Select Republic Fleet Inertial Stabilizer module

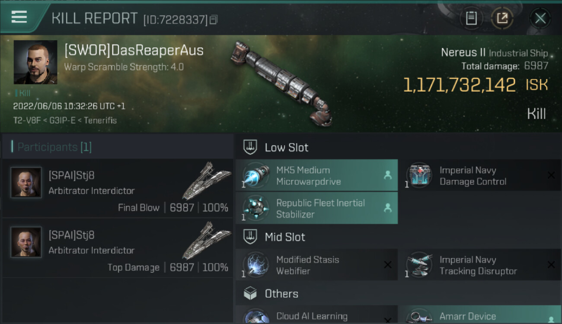click(316, 208)
